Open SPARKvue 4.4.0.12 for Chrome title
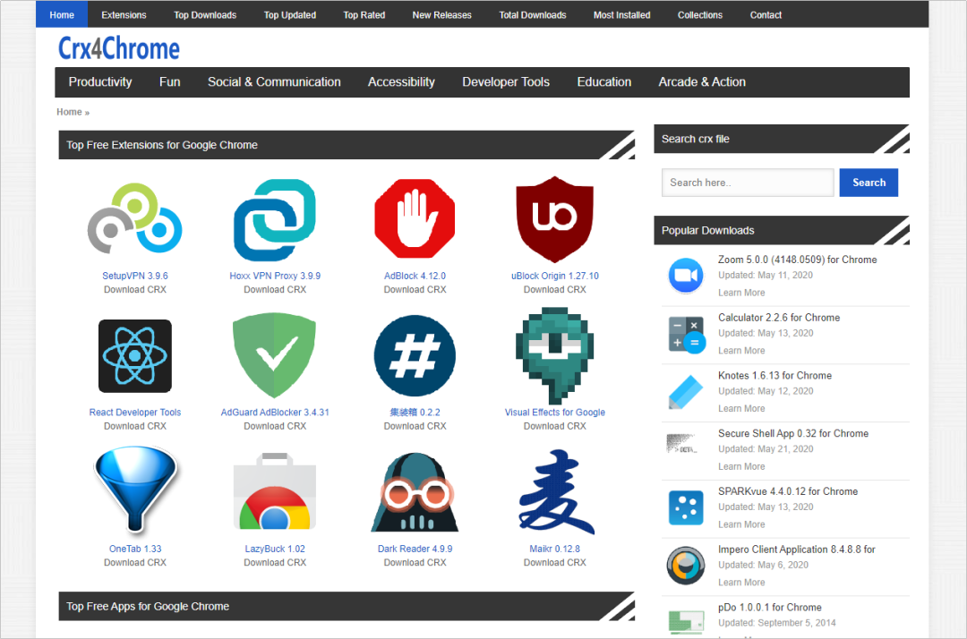The width and height of the screenshot is (967, 639). [788, 491]
